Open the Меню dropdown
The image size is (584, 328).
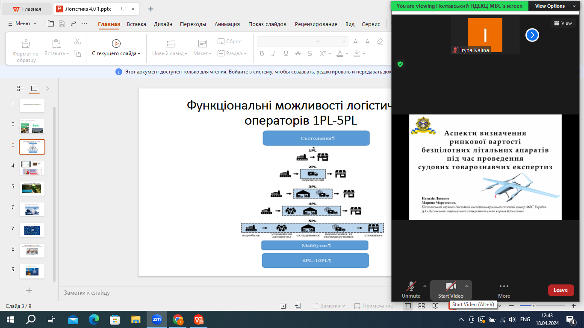pos(22,23)
